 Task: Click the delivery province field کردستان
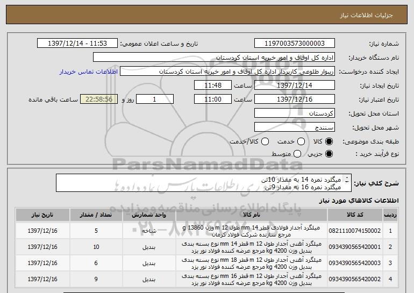click(x=295, y=113)
